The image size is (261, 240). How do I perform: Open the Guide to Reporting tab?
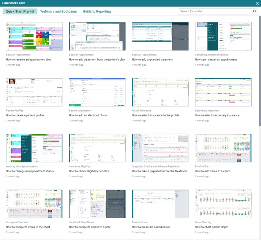point(97,11)
